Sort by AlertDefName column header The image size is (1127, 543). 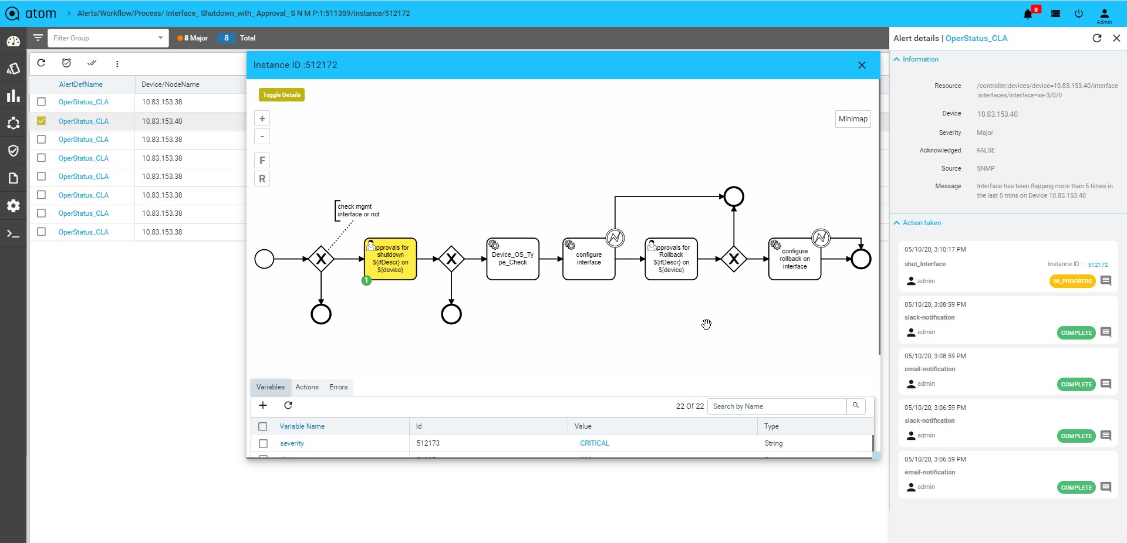click(x=80, y=84)
